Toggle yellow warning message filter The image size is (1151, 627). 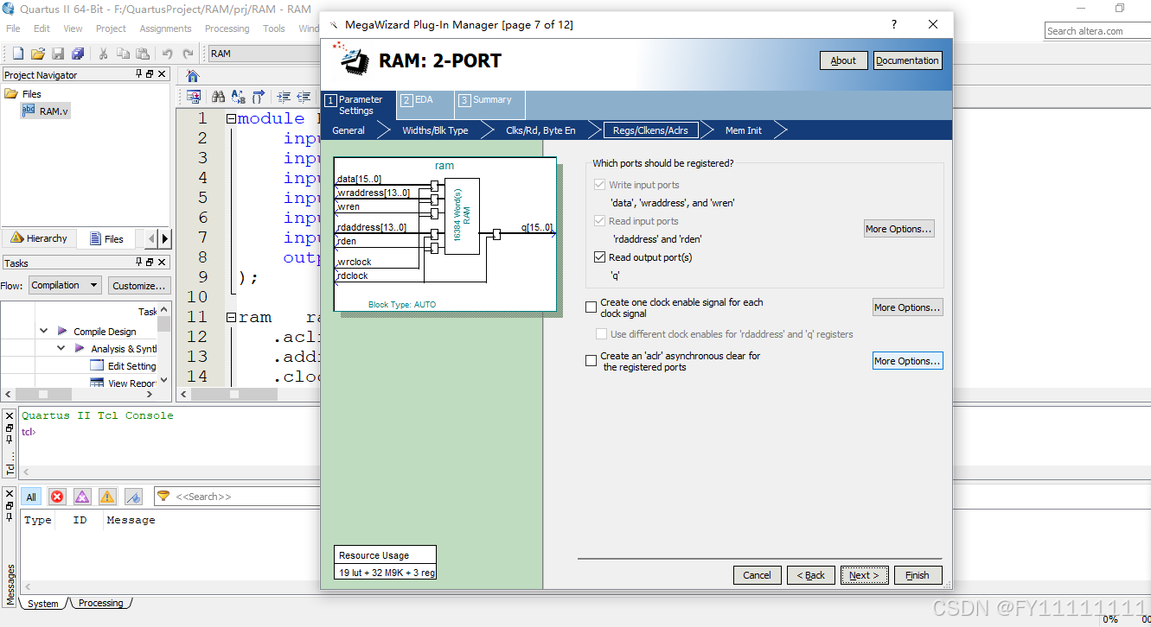click(x=107, y=497)
